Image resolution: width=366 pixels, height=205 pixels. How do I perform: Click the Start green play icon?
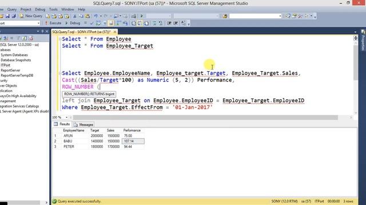coord(141,16)
